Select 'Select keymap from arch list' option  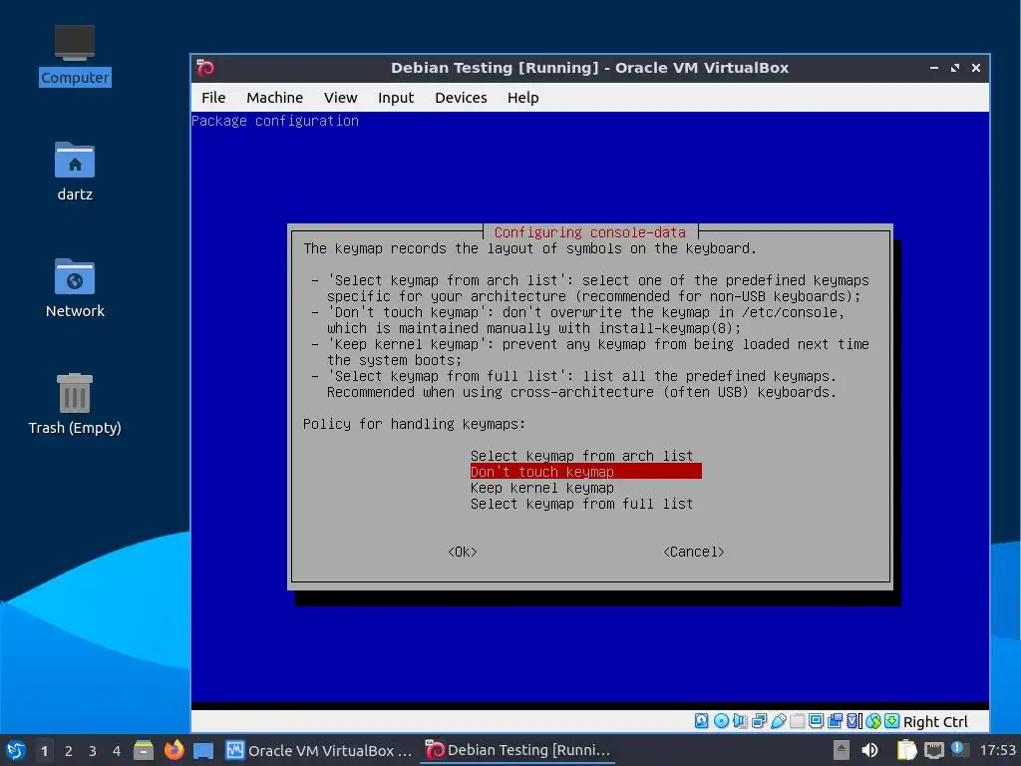click(x=581, y=456)
